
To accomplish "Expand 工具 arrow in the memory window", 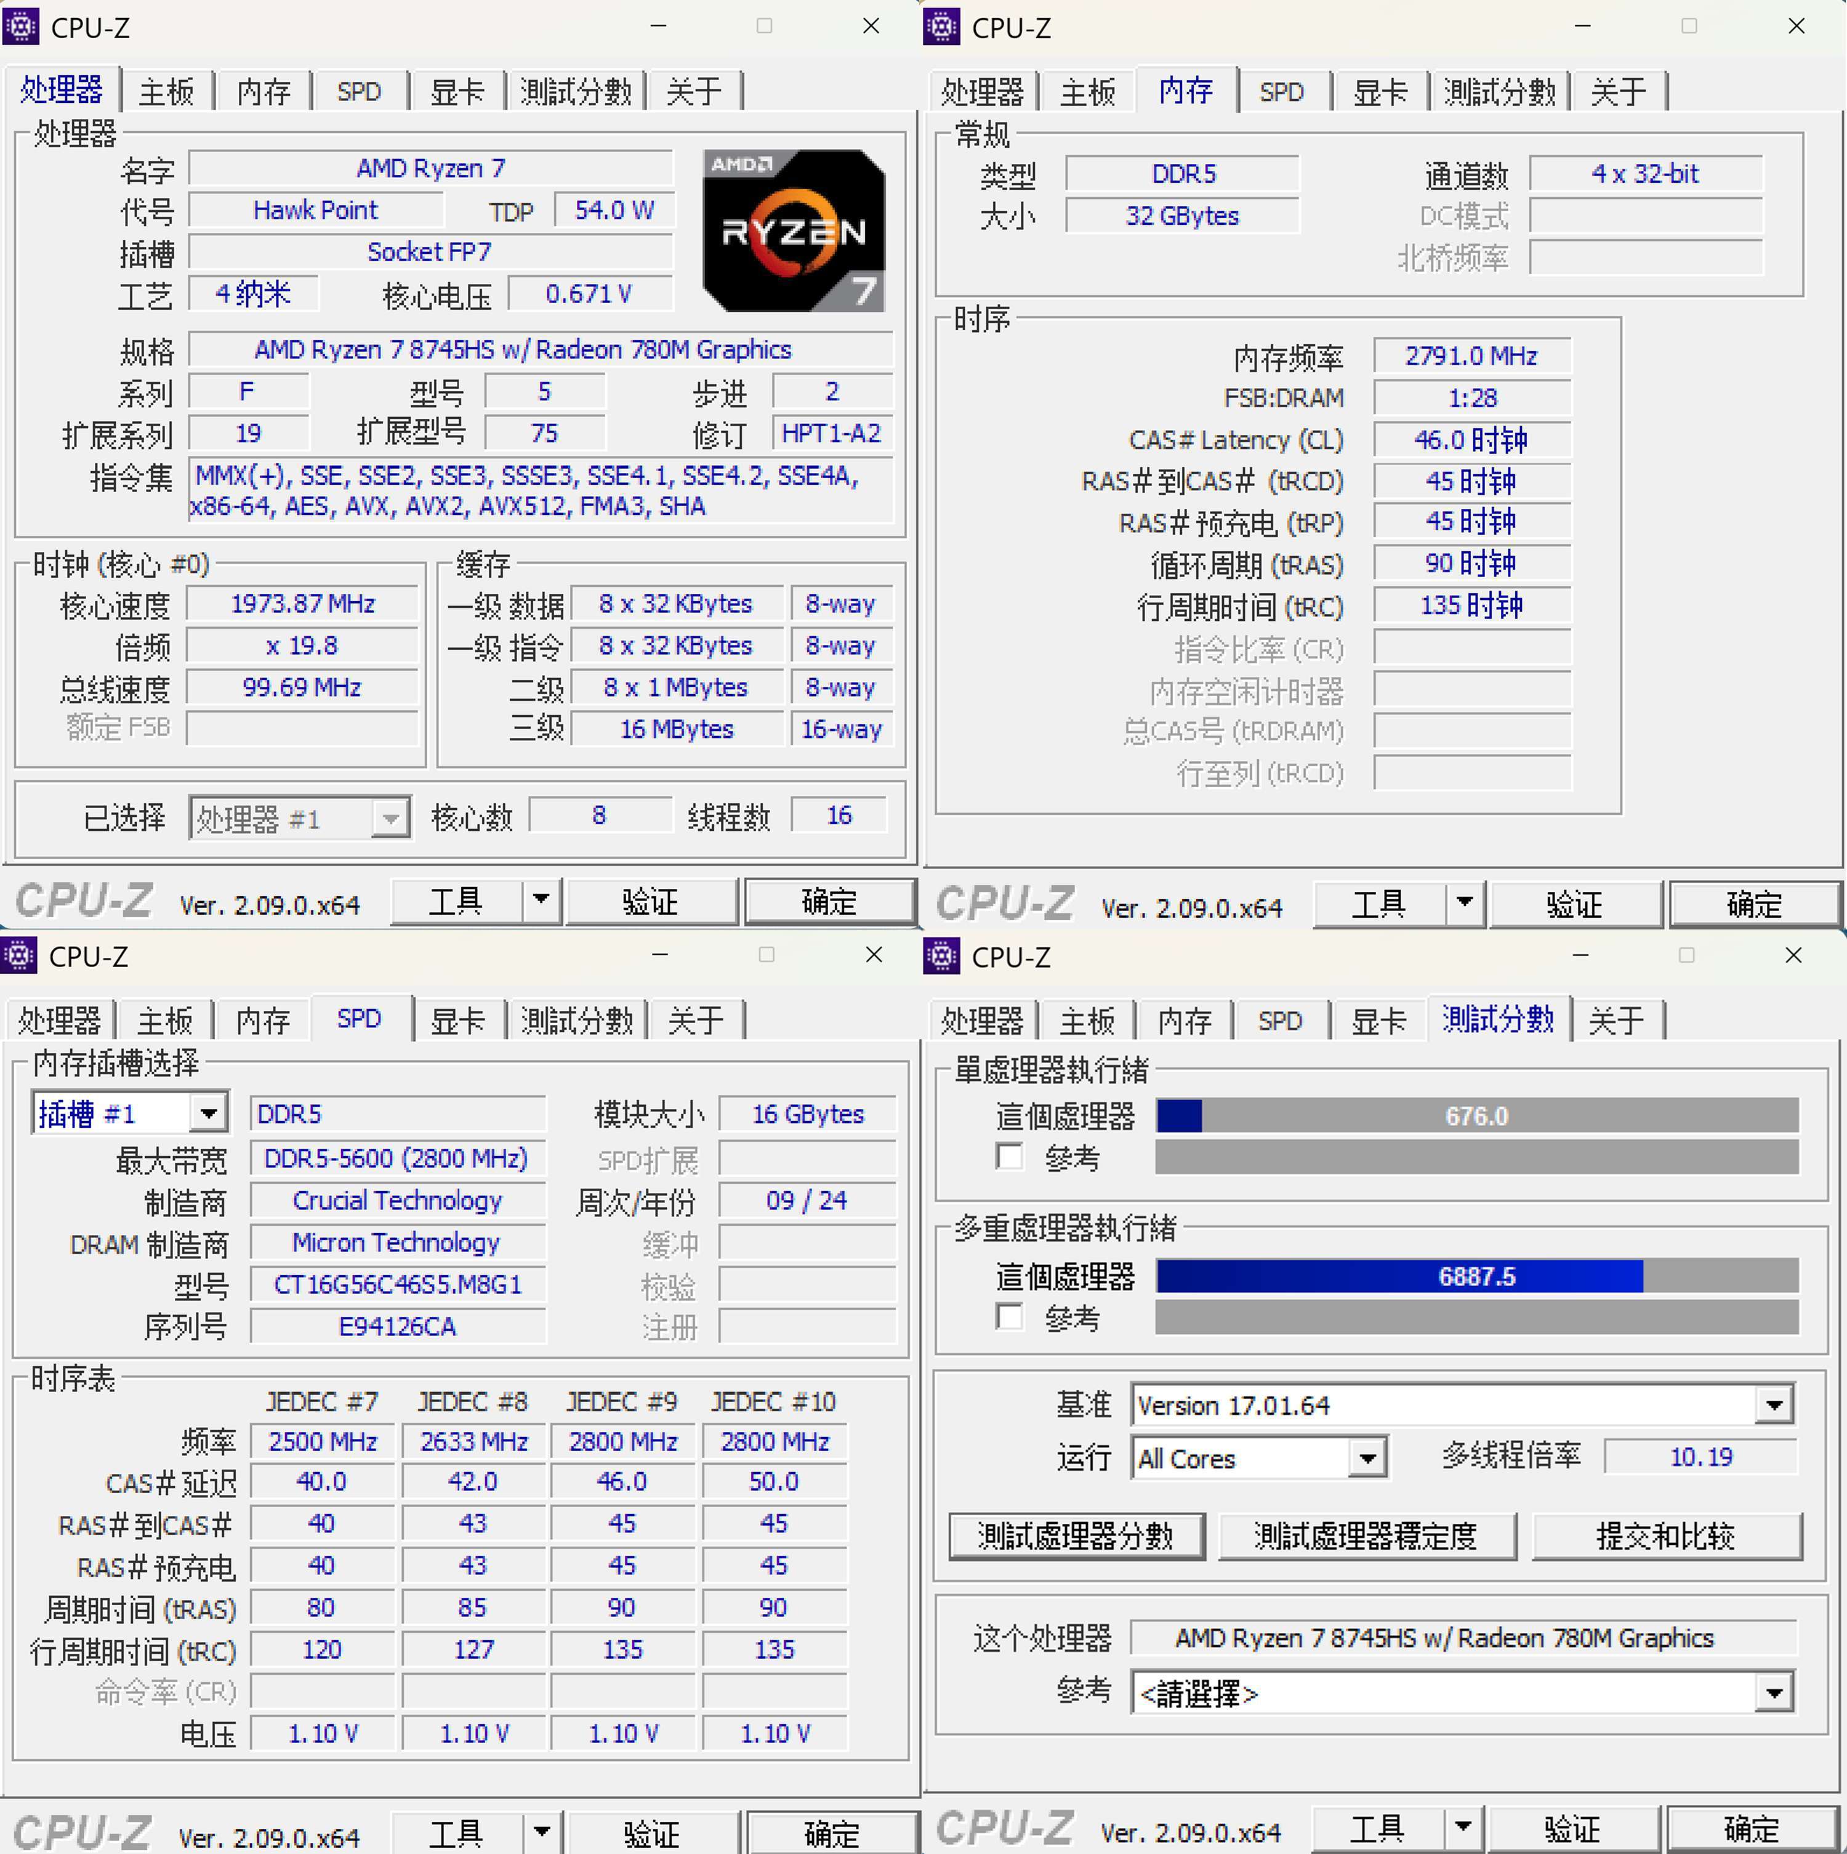I will click(1465, 902).
